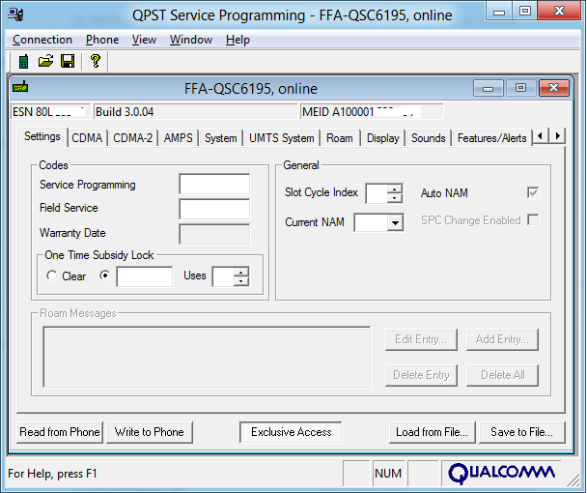Save with the floppy disk toolbar icon
Screen dimensions: 587x493
click(68, 61)
